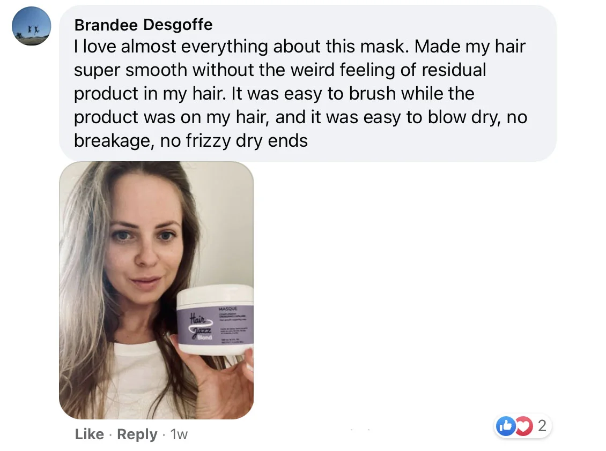Image resolution: width=606 pixels, height=451 pixels.
Task: Click the woman's face in the photo
Action: [146, 240]
